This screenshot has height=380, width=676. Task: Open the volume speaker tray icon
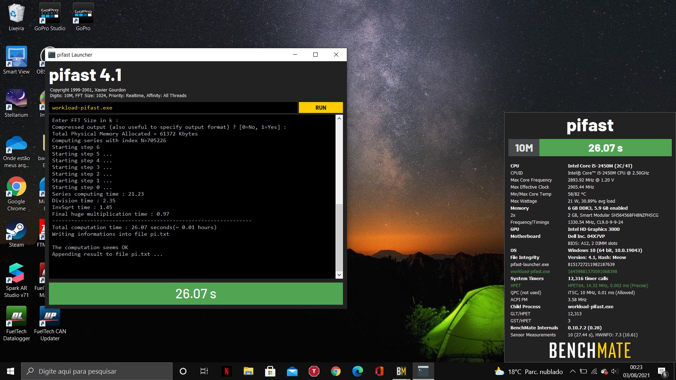click(615, 371)
